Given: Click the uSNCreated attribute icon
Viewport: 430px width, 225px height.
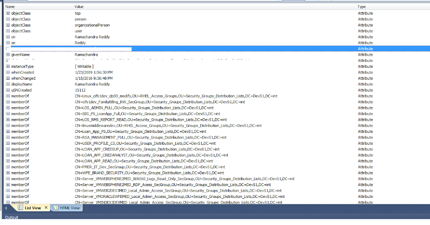Looking at the screenshot, I should [8, 90].
